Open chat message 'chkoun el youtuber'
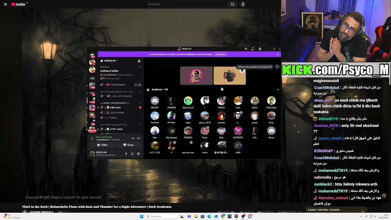Viewport: 391px width, 220px height. pos(255,67)
